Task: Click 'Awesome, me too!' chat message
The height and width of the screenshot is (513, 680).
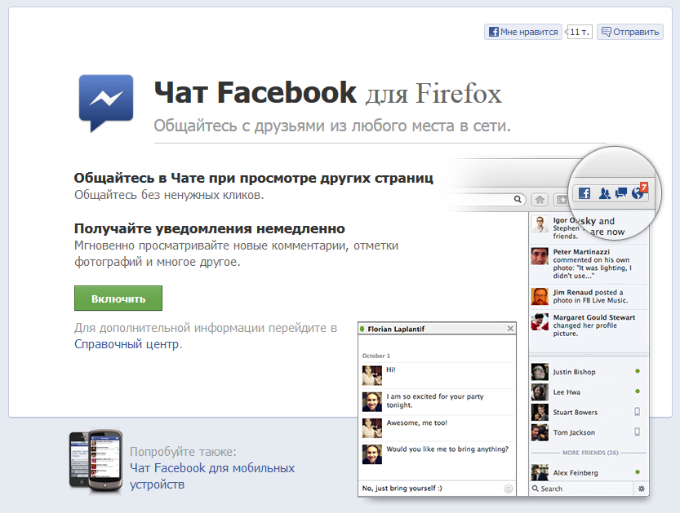Action: (x=417, y=422)
